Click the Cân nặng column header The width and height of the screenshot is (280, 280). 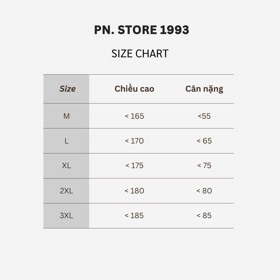click(x=204, y=89)
